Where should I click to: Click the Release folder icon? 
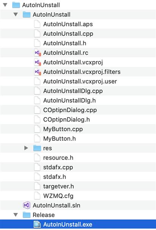(x=27, y=215)
